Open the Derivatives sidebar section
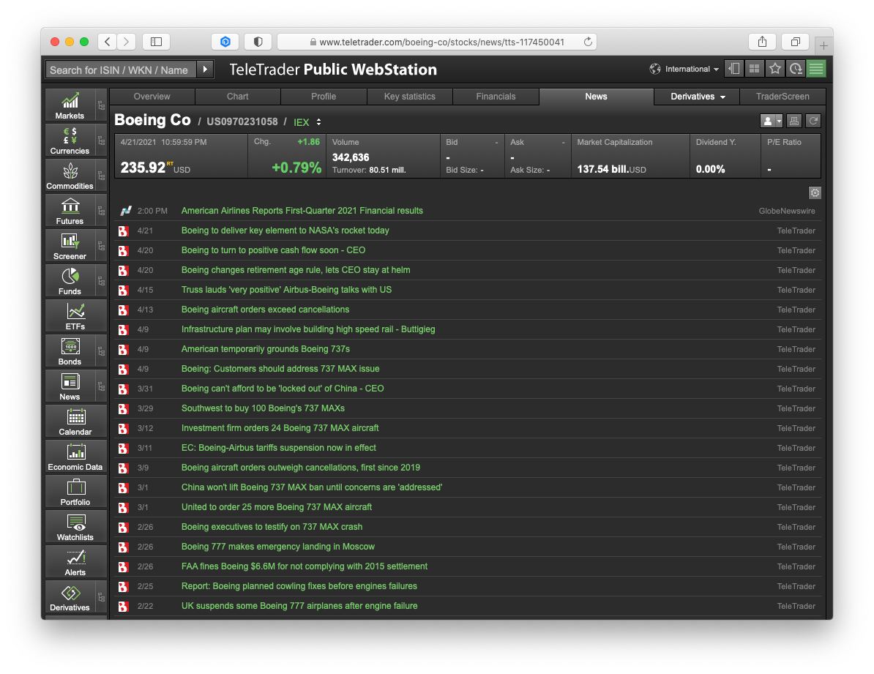Image resolution: width=874 pixels, height=674 pixels. click(x=70, y=597)
